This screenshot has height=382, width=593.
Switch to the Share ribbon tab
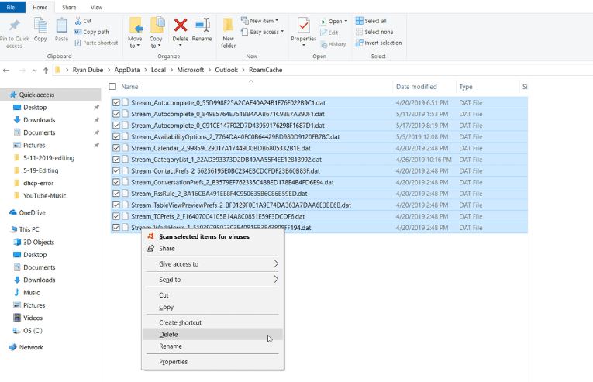(x=69, y=7)
